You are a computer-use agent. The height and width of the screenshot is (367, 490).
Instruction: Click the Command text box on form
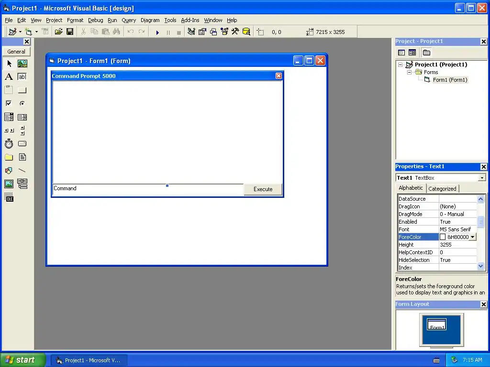(x=148, y=189)
